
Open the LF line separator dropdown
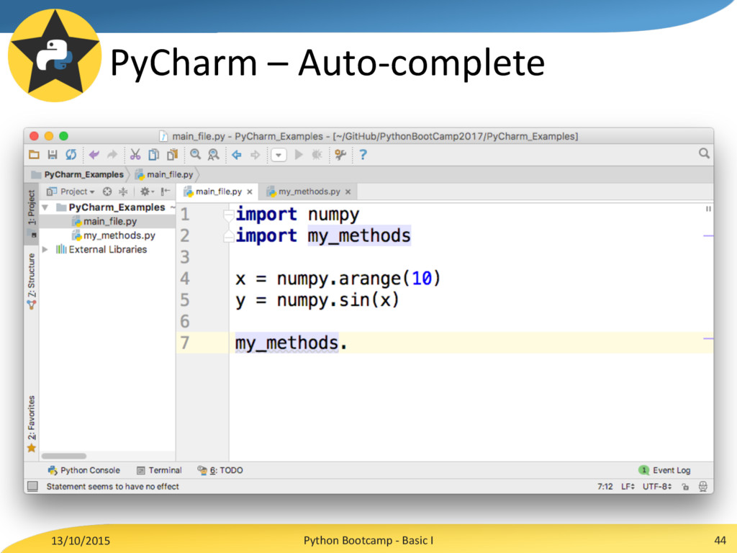[x=628, y=486]
